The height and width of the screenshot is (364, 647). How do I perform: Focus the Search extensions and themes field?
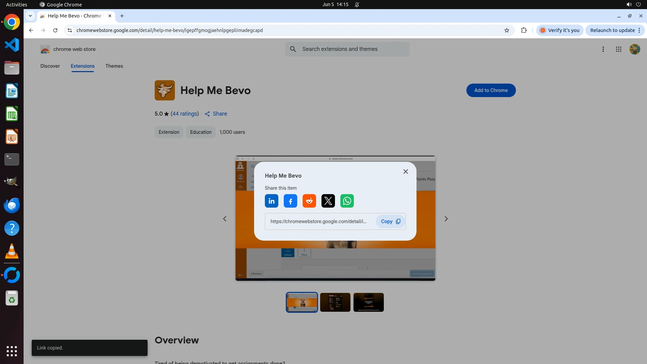(x=352, y=49)
